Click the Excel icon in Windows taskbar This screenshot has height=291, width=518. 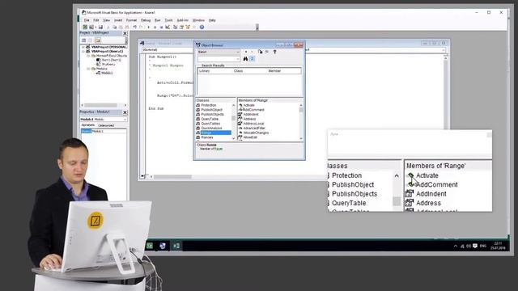[x=176, y=246]
